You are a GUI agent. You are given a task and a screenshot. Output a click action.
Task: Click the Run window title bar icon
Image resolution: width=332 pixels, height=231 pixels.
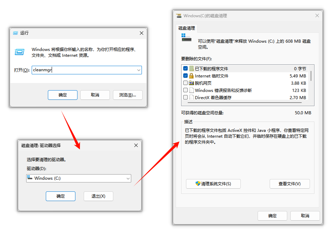(15, 33)
